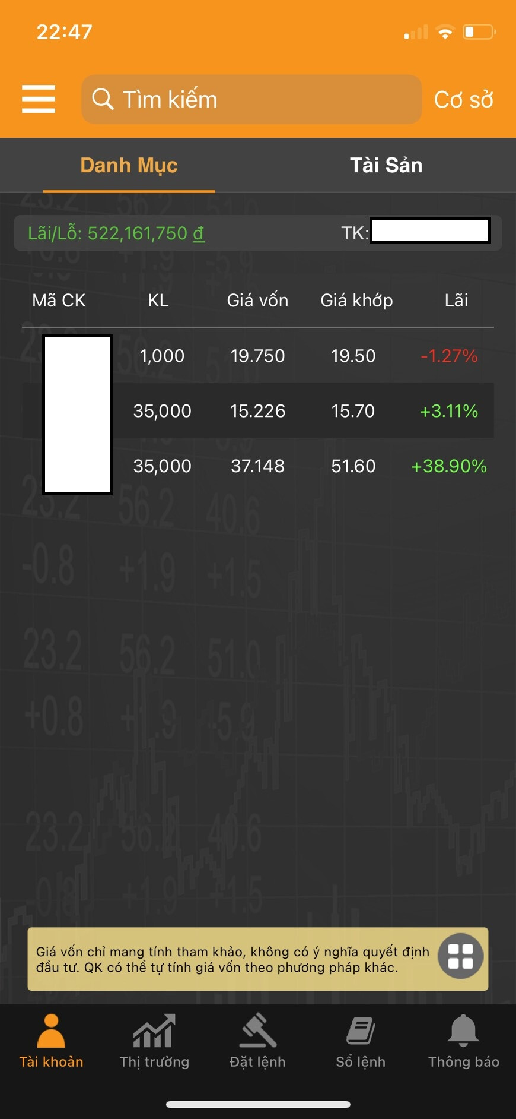Switch to the Tài Sản tab

click(x=386, y=165)
